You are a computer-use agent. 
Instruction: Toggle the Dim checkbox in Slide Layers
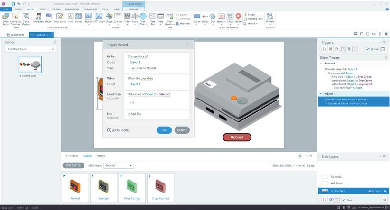click(343, 200)
